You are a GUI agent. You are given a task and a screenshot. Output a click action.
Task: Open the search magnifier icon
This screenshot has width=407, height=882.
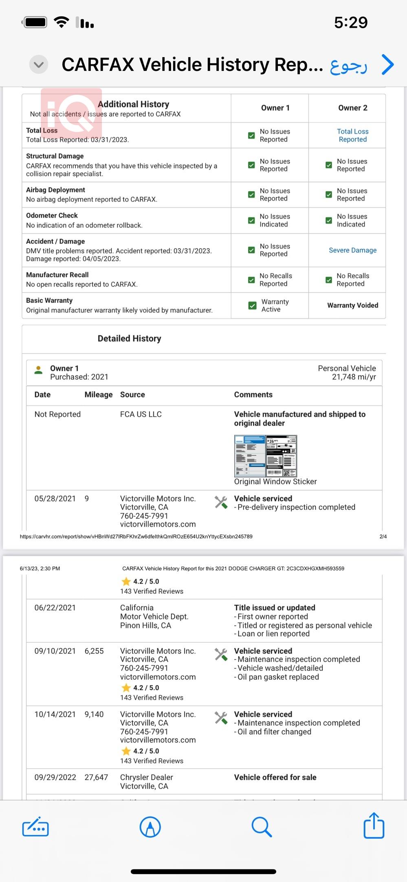click(x=261, y=827)
